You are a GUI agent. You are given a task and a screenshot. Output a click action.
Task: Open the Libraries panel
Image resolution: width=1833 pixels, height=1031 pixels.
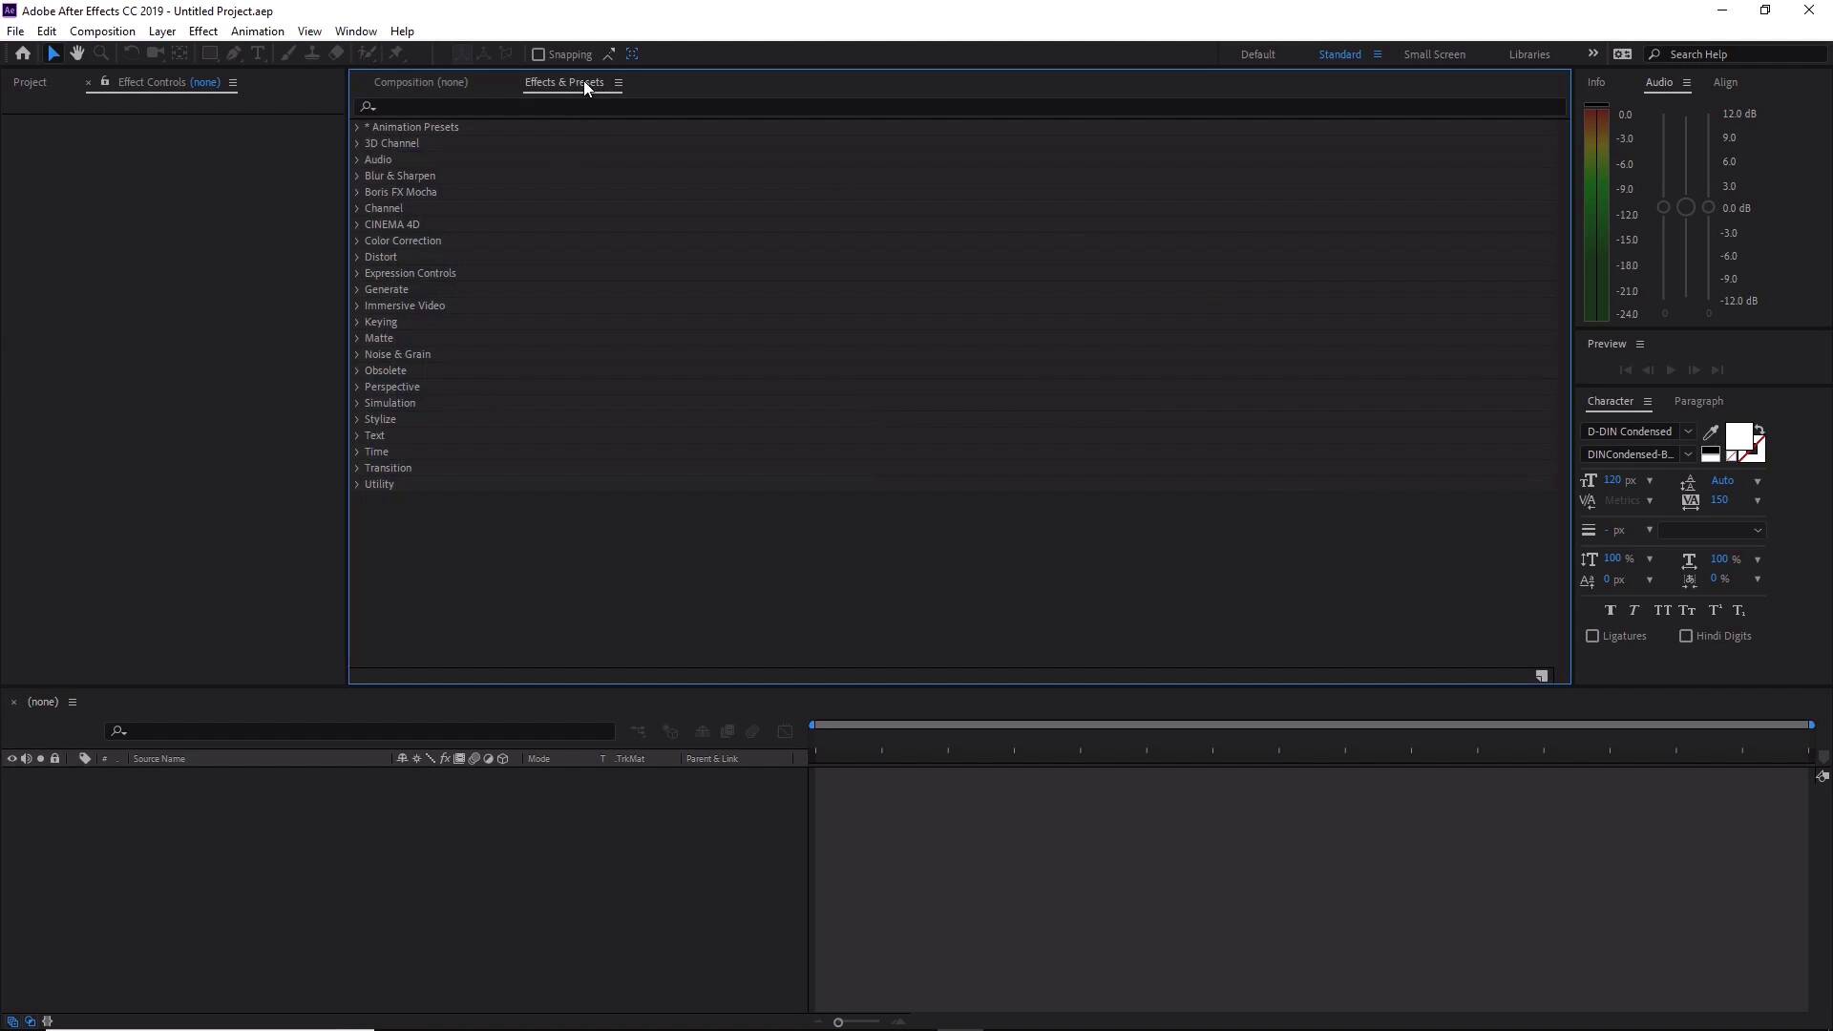(x=1528, y=54)
